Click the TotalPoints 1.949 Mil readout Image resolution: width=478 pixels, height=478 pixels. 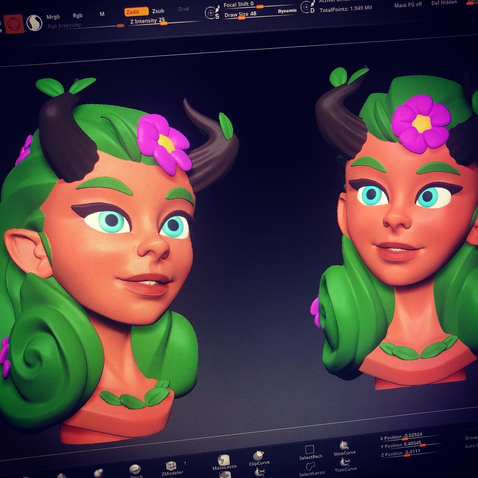point(346,9)
